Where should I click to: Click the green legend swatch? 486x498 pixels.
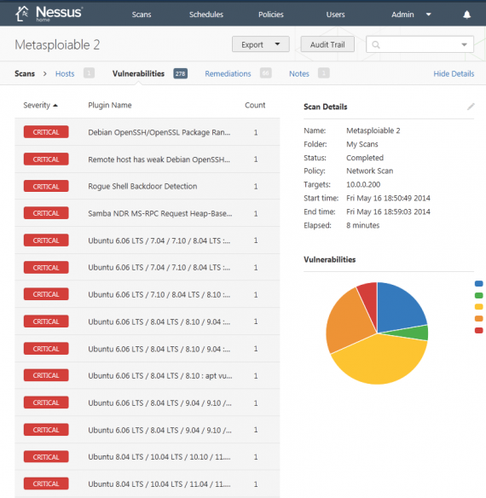(x=478, y=295)
